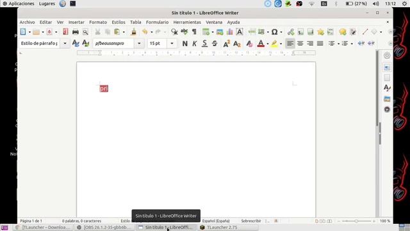Export document directly as PDF
The width and height of the screenshot is (410, 231).
[65, 32]
